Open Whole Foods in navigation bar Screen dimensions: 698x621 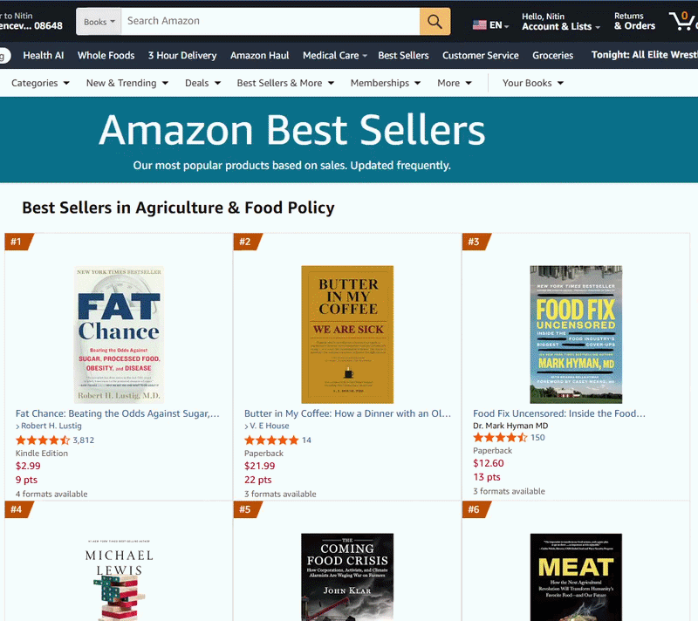pyautogui.click(x=106, y=56)
